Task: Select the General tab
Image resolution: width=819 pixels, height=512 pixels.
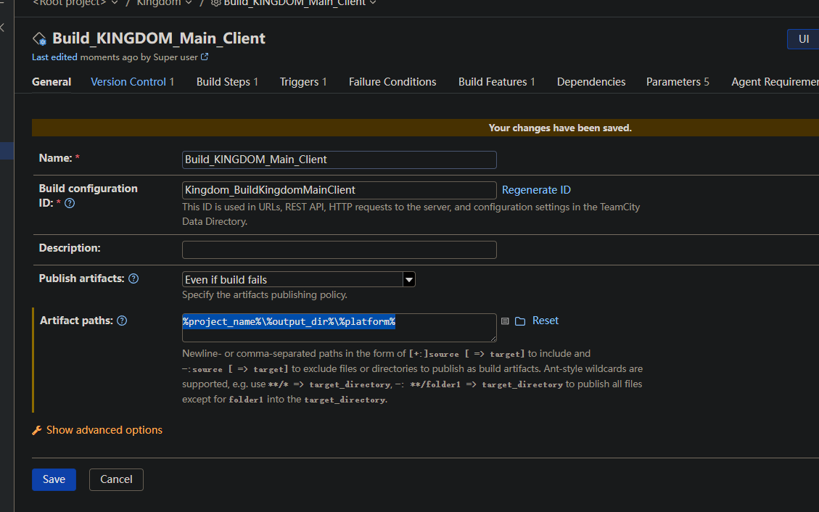Action: pos(52,82)
